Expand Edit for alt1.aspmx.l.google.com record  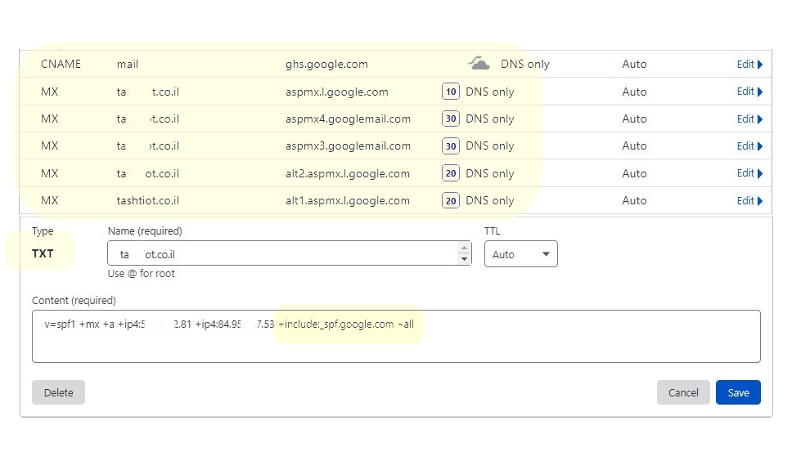click(x=749, y=200)
